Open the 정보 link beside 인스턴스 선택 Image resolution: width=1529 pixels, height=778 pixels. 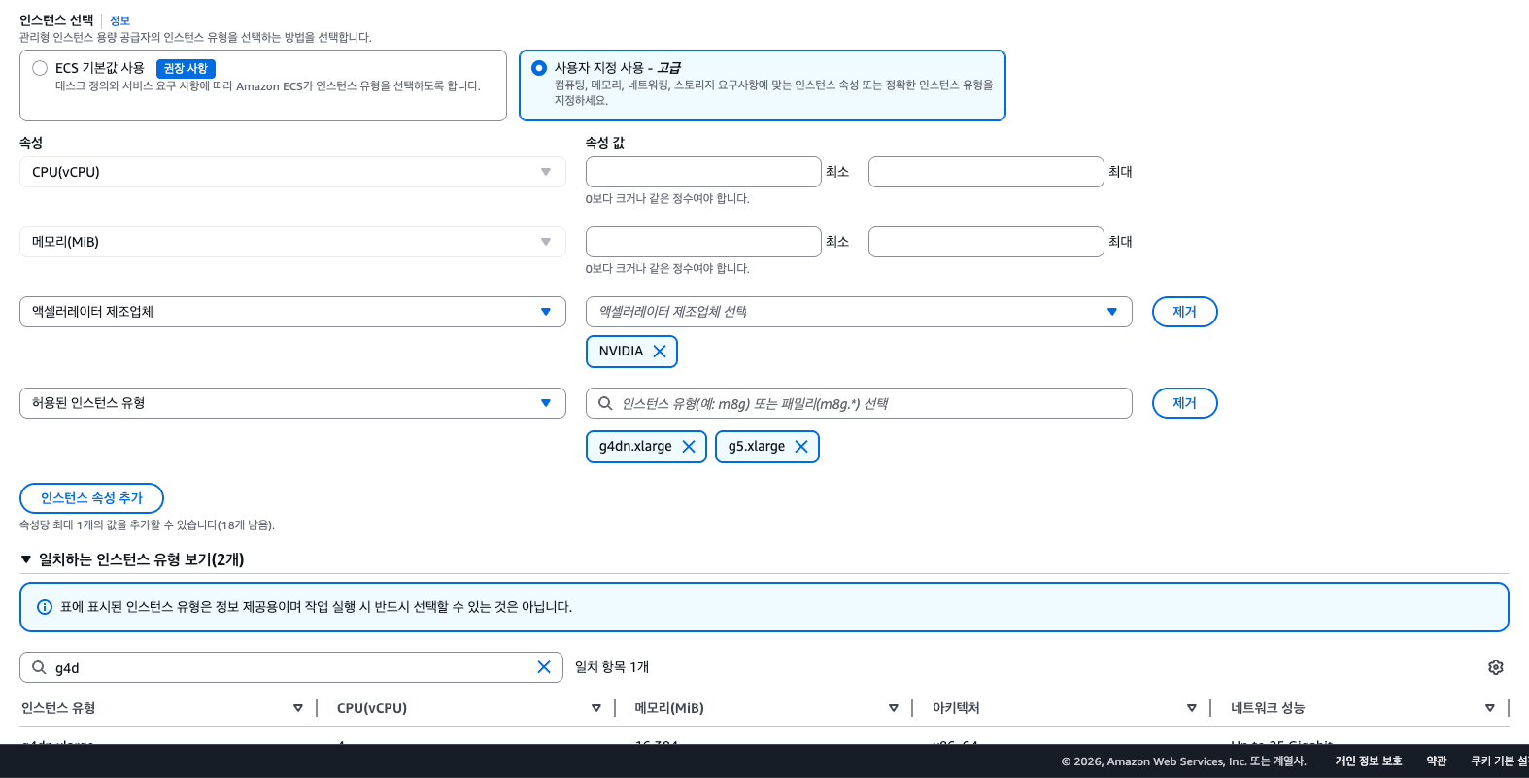click(119, 20)
